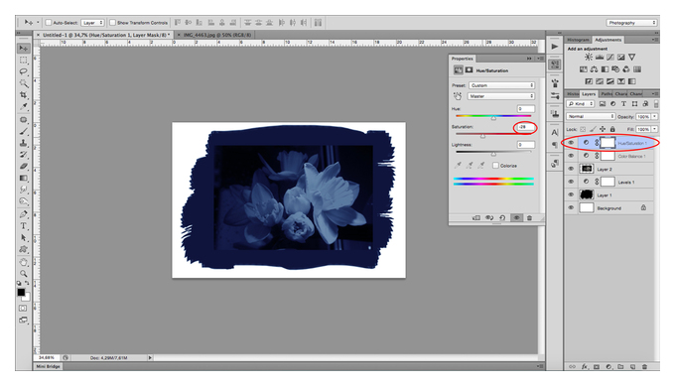The height and width of the screenshot is (386, 675).
Task: Select the Rectangular Marquee tool
Action: click(x=23, y=61)
